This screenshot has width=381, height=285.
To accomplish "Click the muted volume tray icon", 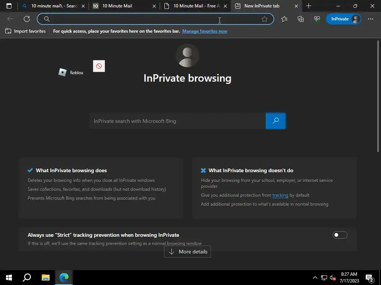I will [x=333, y=278].
